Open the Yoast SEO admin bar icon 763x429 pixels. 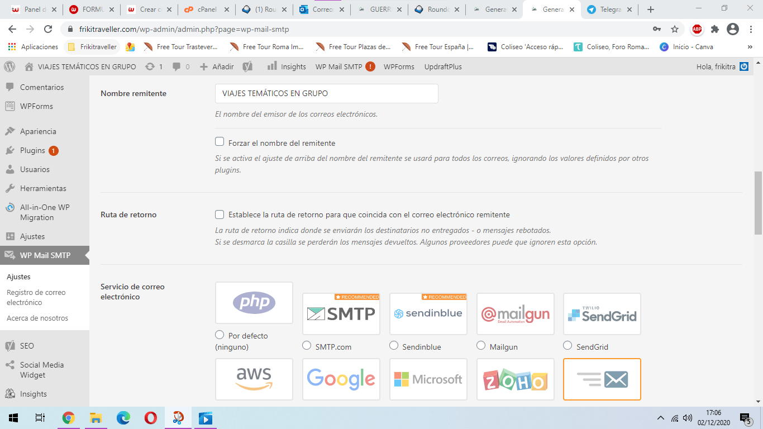[248, 66]
